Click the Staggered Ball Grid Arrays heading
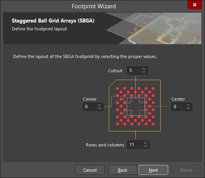The height and width of the screenshot is (178, 205). pos(53,21)
